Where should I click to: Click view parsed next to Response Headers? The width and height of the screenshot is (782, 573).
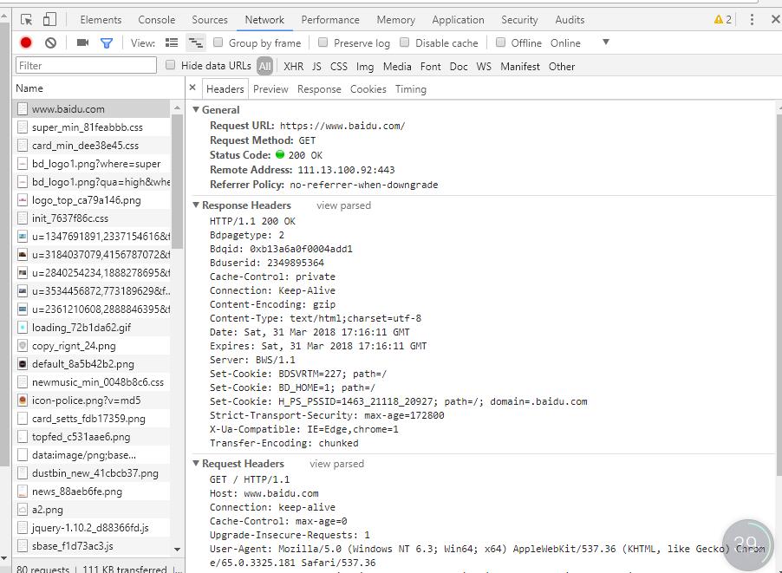343,205
